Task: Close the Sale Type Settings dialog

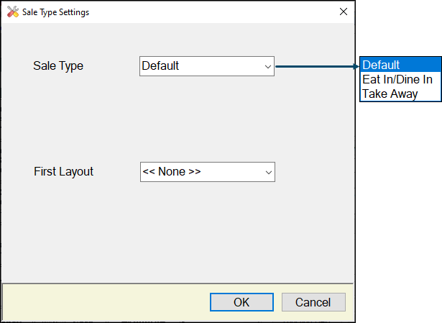Action: tap(344, 12)
